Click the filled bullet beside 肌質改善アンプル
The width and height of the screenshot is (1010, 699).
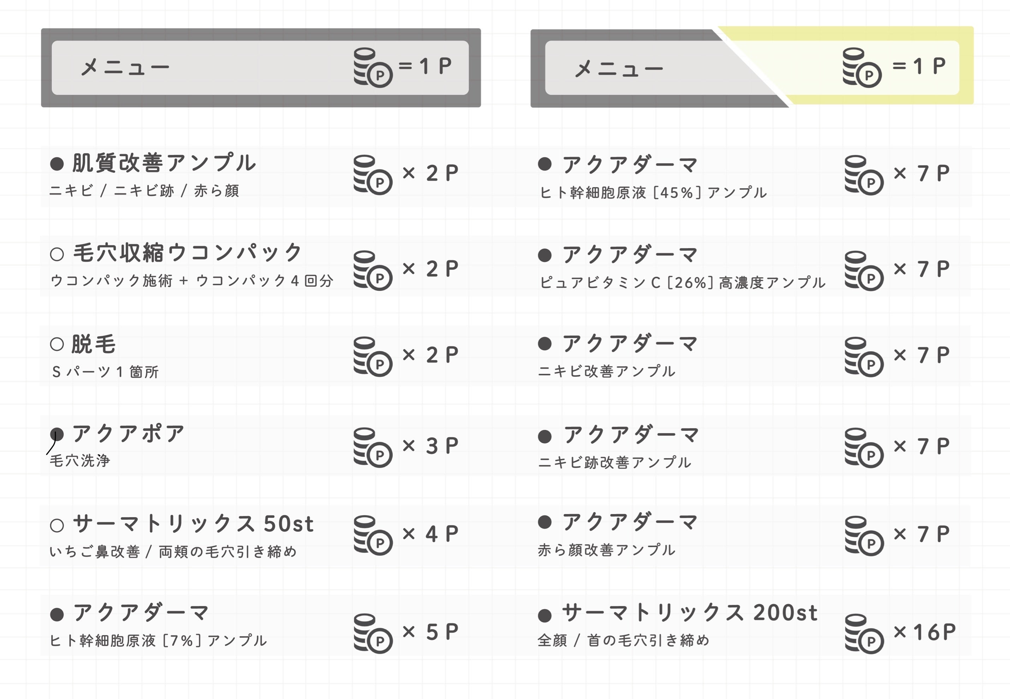(57, 164)
